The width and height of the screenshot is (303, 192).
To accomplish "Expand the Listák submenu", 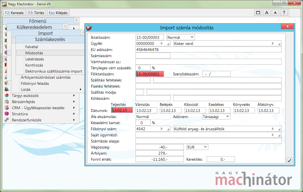I will pyautogui.click(x=81, y=89).
